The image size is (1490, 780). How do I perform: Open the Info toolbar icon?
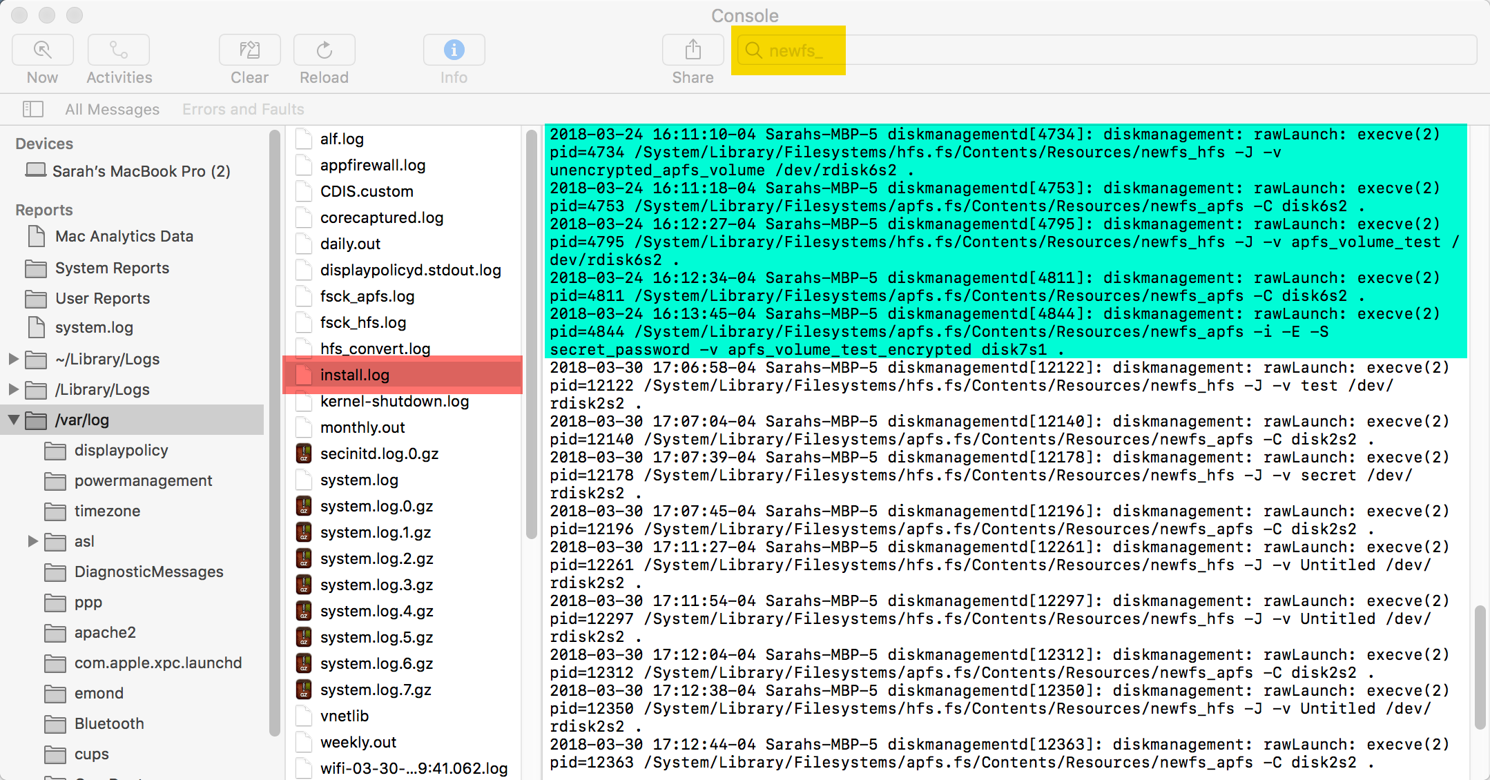point(454,50)
